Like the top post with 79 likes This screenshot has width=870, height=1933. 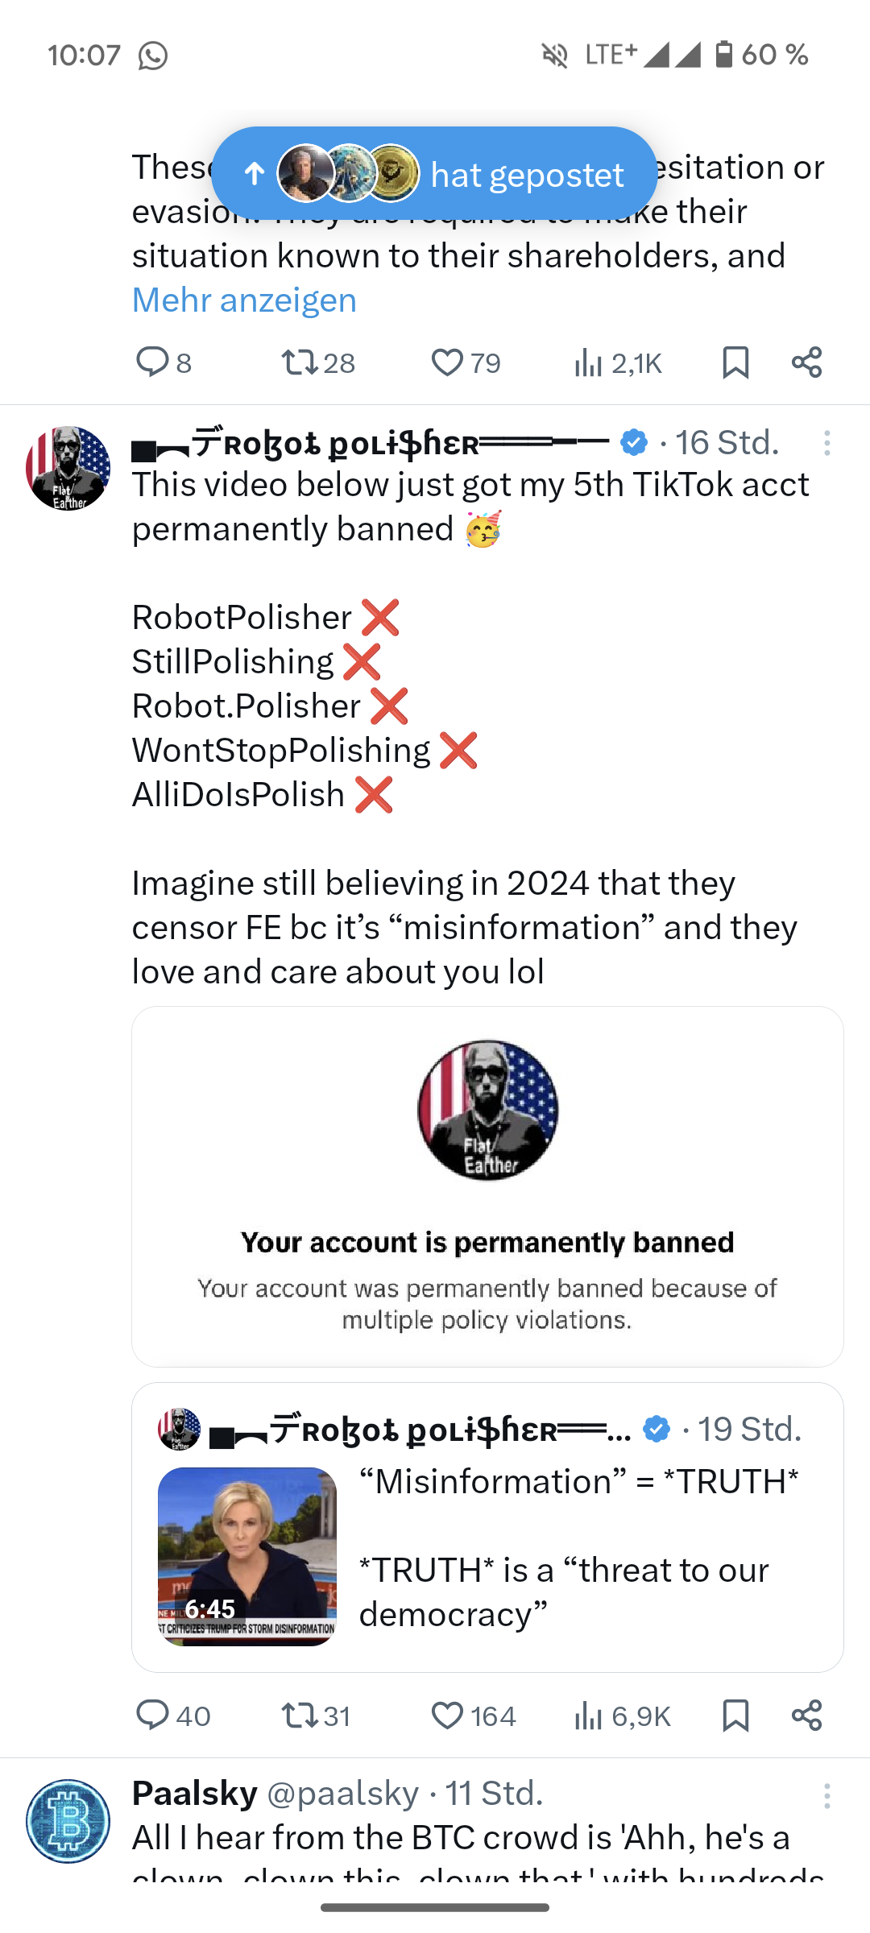[x=448, y=362]
